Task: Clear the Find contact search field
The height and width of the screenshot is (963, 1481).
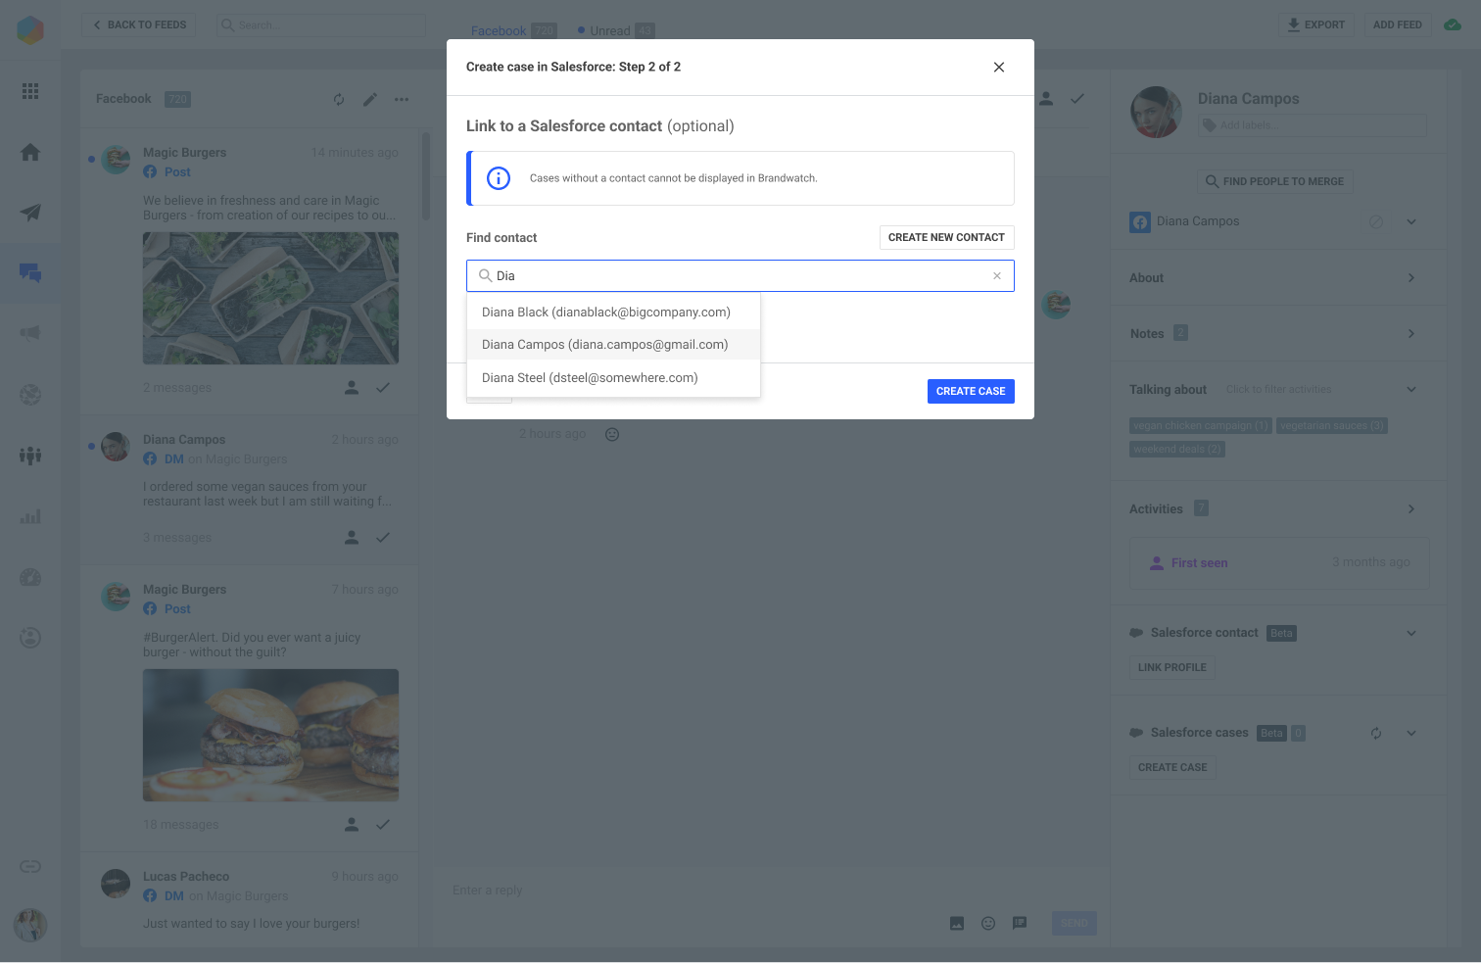Action: (997, 276)
